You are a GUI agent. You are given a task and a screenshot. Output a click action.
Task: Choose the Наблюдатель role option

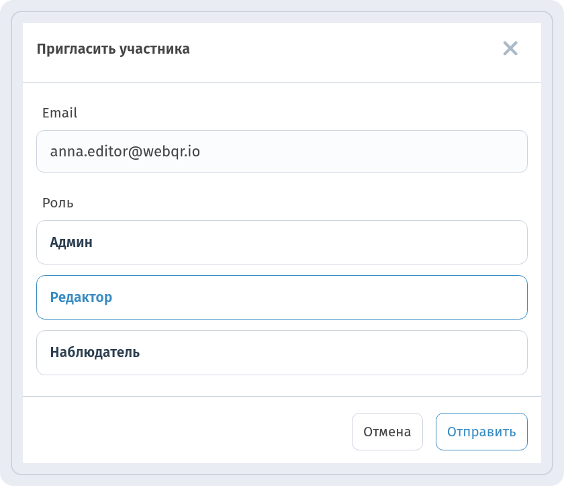tap(281, 352)
